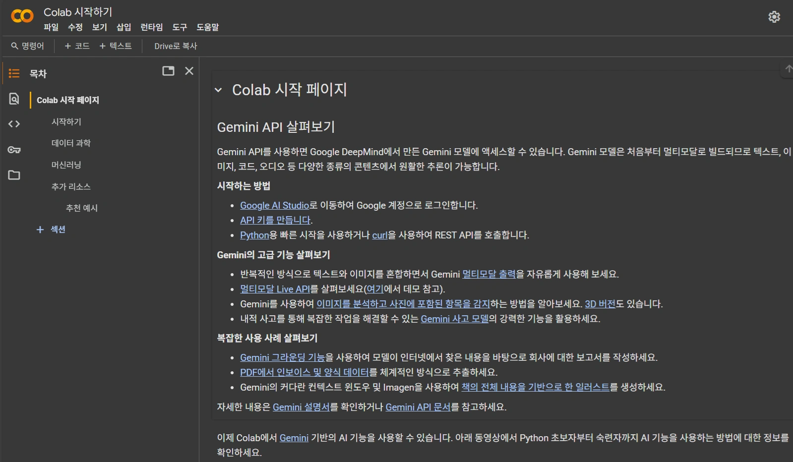Open the secrets key icon
Image resolution: width=793 pixels, height=462 pixels.
(x=14, y=150)
